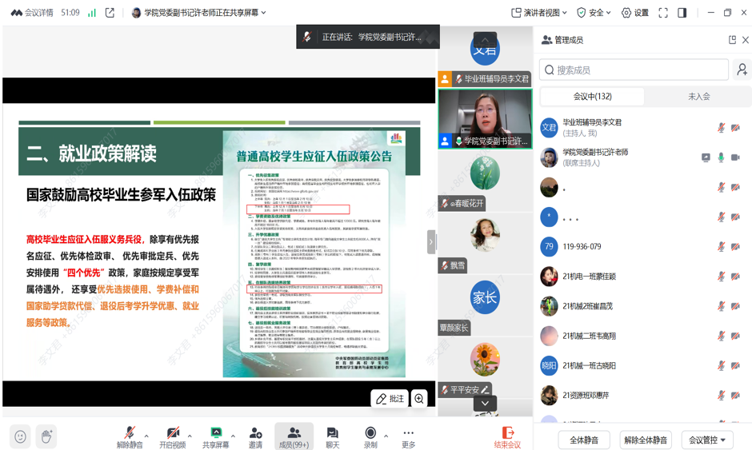Open the 聊天 (Chat) panel
This screenshot has width=752, height=450.
click(x=332, y=436)
